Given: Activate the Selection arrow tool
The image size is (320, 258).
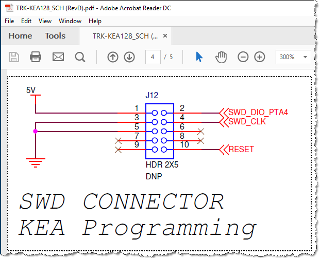Looking at the screenshot, I should pos(199,57).
